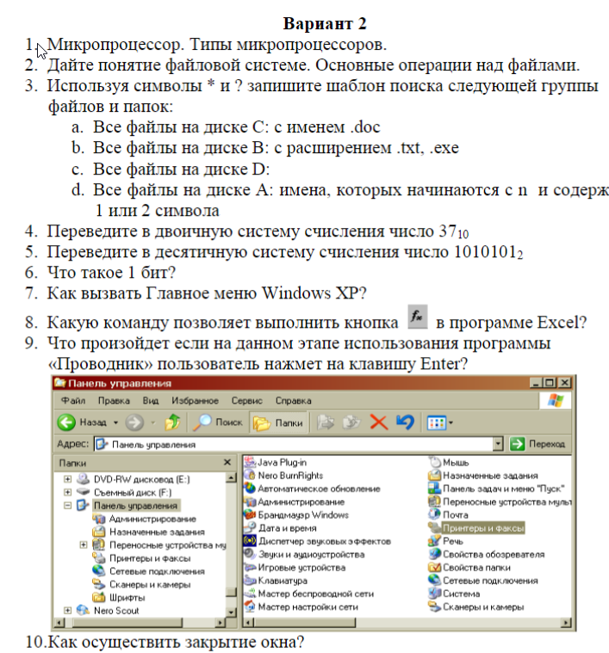Click the blue Undo arrow toolbar icon
609x653 pixels.
[x=404, y=422]
